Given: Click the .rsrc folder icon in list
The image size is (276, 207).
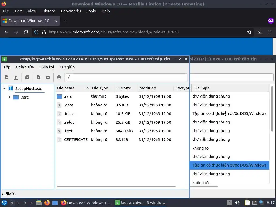Looking at the screenshot, I should [59, 96].
